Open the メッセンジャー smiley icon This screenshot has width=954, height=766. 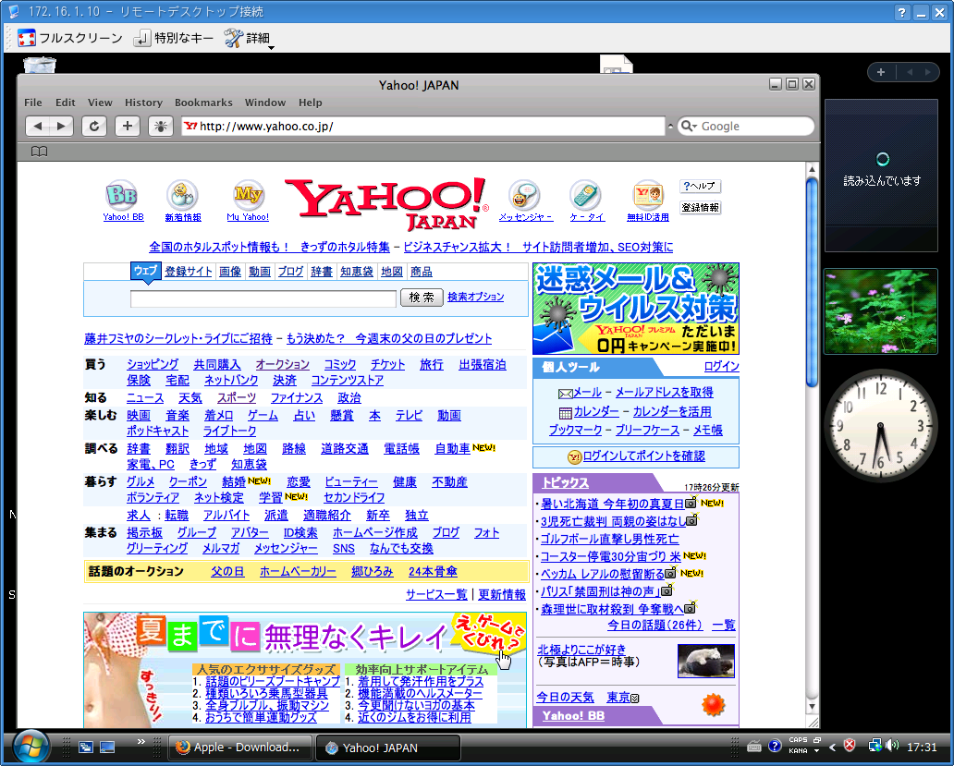pyautogui.click(x=524, y=195)
